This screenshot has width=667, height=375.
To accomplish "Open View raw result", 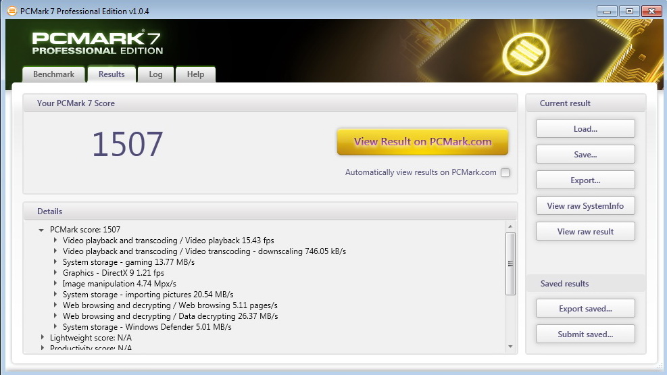I will click(585, 231).
